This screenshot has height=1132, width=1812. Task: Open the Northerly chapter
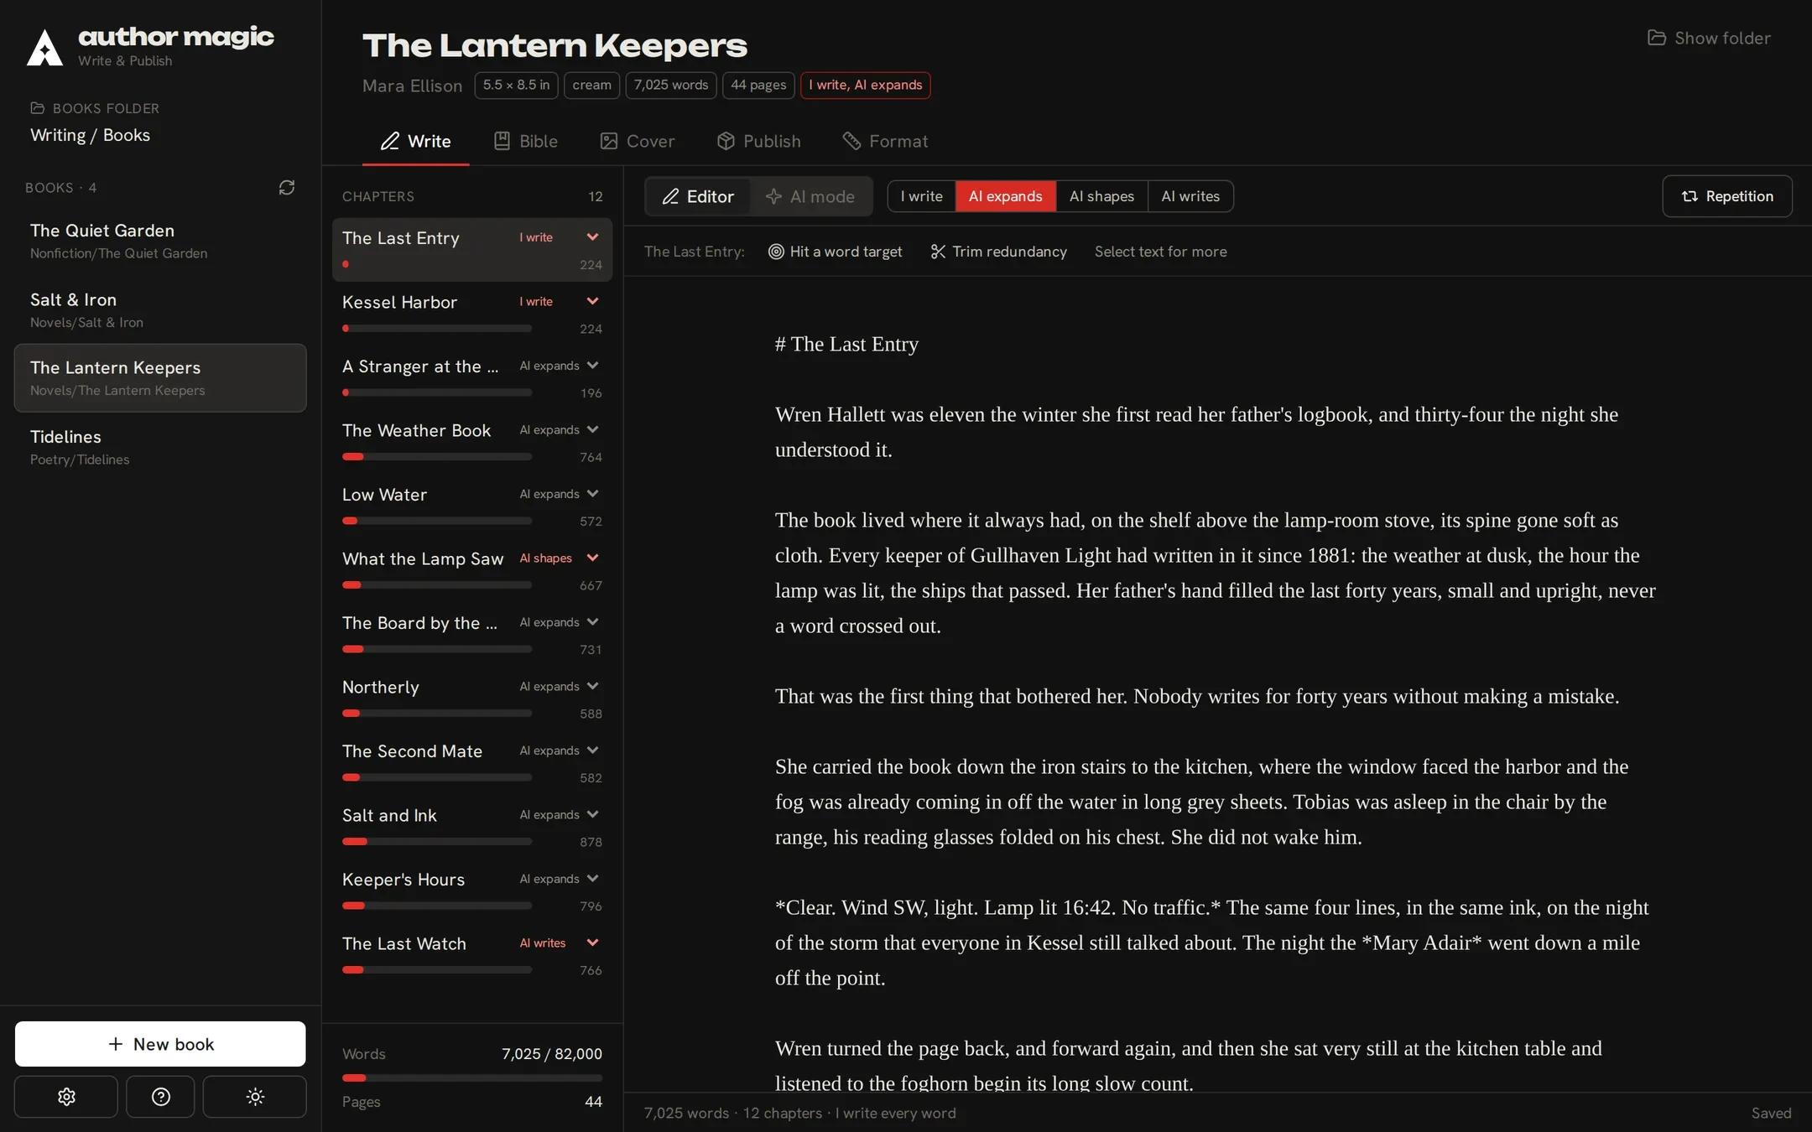click(x=472, y=698)
